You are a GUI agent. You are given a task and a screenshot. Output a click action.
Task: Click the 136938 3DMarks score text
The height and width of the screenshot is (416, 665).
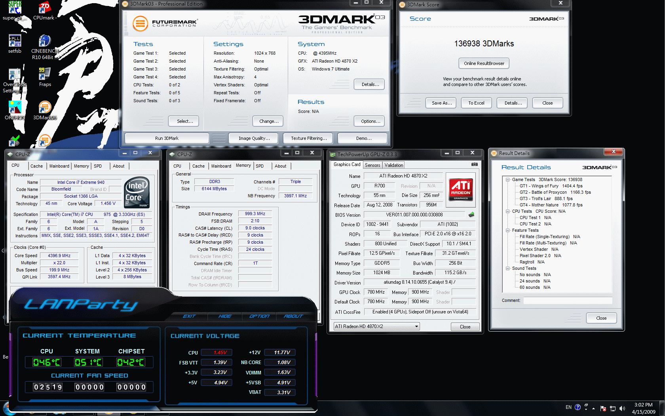tap(484, 44)
